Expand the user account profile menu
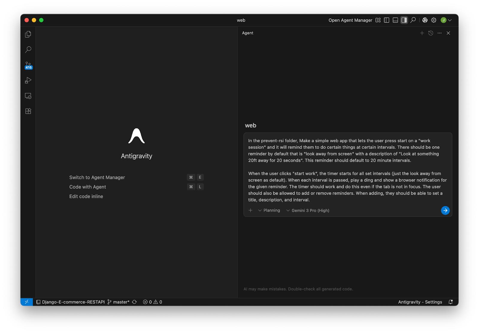Screen dimensions: 479x333 [x=446, y=20]
